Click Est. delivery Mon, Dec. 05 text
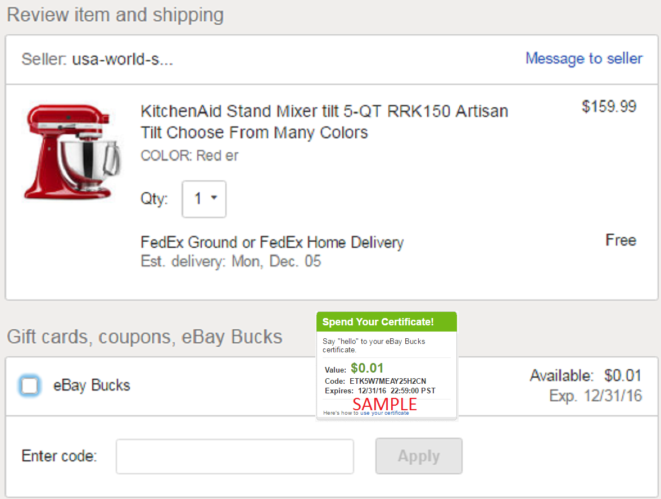Screen dimensions: 661x499 click(230, 261)
